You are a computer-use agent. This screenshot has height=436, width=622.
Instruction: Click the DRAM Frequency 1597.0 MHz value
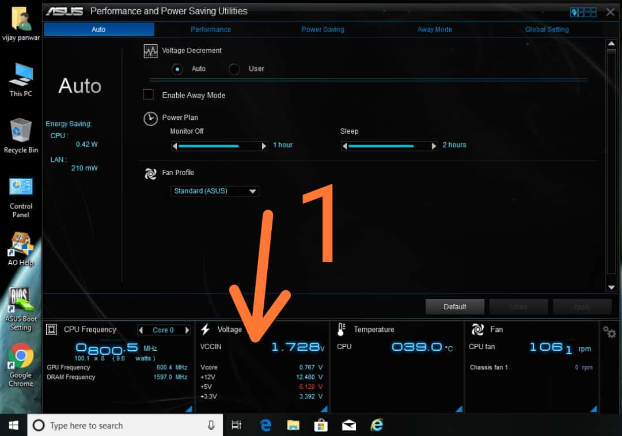pos(170,377)
